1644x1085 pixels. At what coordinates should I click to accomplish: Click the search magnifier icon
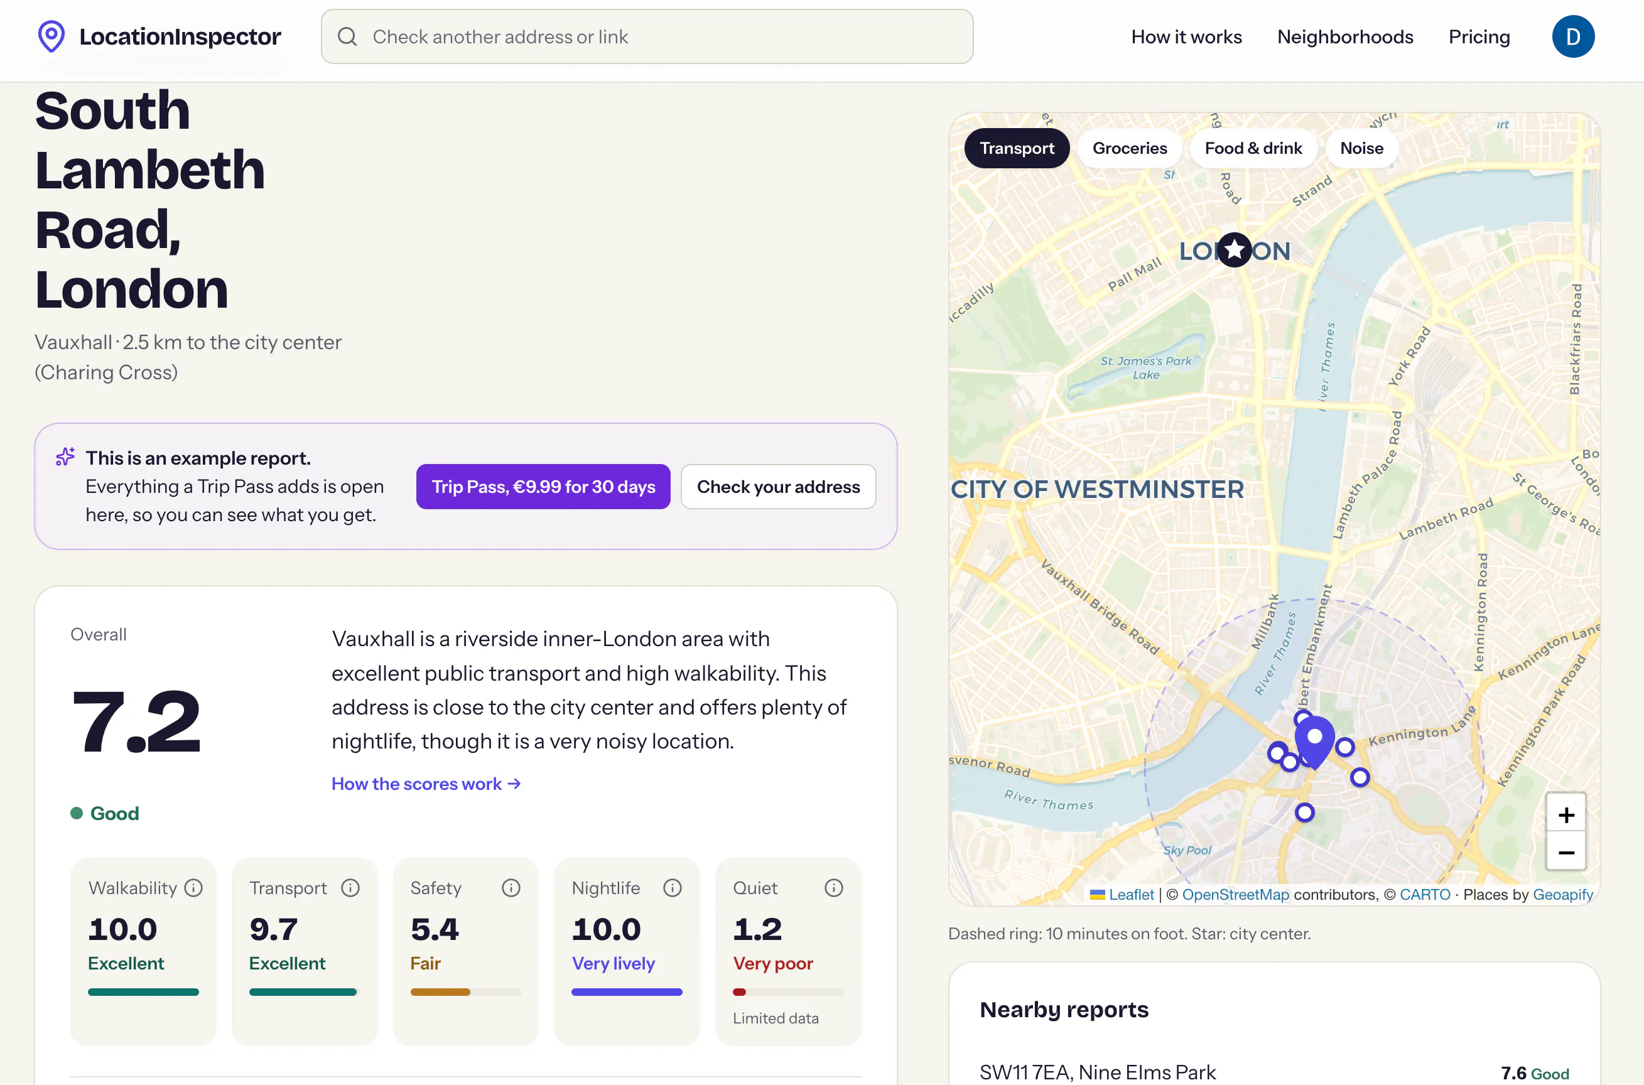[x=347, y=36]
